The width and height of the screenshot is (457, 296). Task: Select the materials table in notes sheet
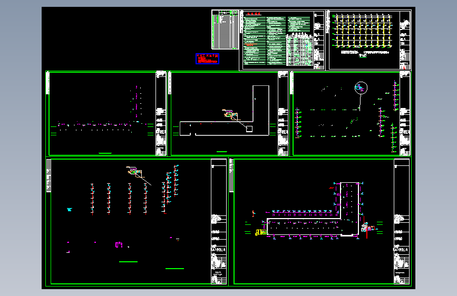299,49
